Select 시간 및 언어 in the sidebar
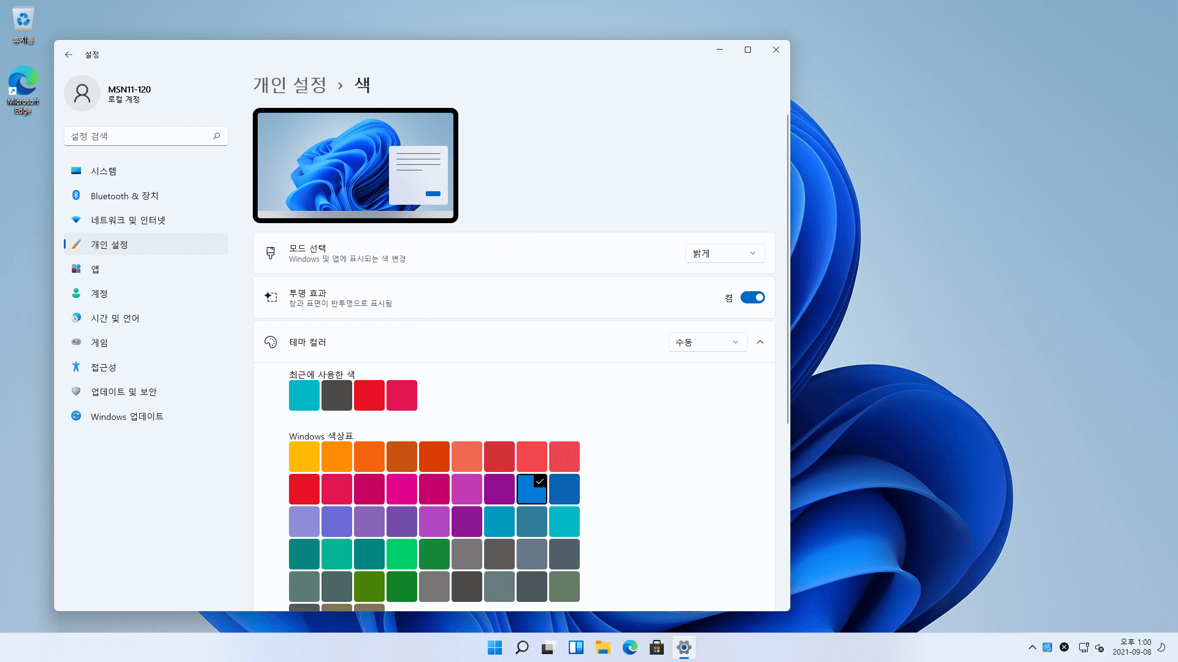The height and width of the screenshot is (662, 1178). [x=146, y=318]
